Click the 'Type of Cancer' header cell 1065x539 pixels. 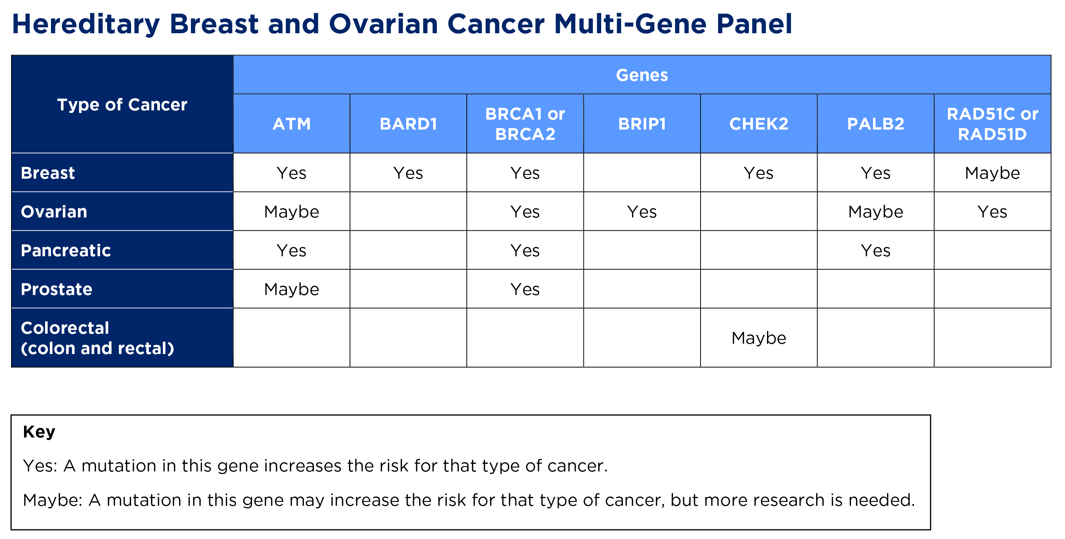122,104
